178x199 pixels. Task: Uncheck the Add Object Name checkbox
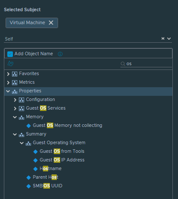(10, 54)
